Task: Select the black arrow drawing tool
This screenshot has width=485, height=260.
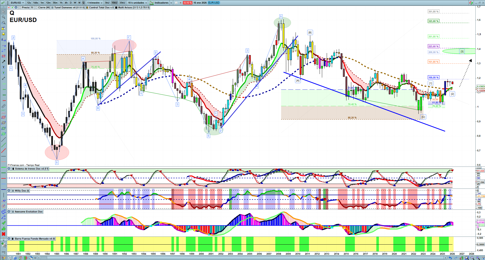Action: (4, 62)
